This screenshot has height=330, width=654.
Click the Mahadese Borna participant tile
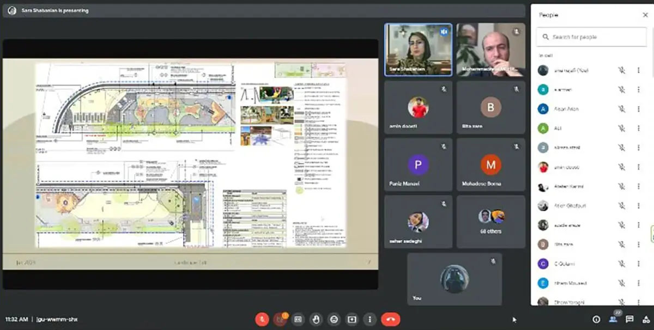tap(491, 164)
